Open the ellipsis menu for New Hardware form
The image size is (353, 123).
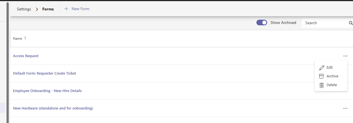[x=345, y=108]
